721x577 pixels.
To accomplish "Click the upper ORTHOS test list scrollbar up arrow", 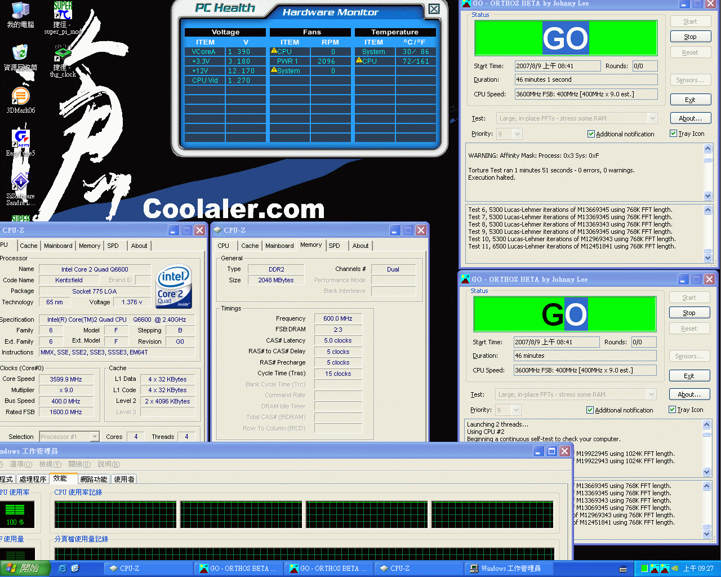I will pyautogui.click(x=708, y=210).
